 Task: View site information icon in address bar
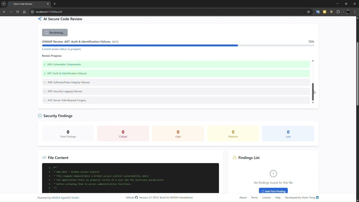tap(32, 12)
